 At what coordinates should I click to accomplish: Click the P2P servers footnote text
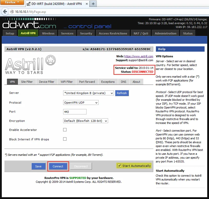(x=54, y=155)
